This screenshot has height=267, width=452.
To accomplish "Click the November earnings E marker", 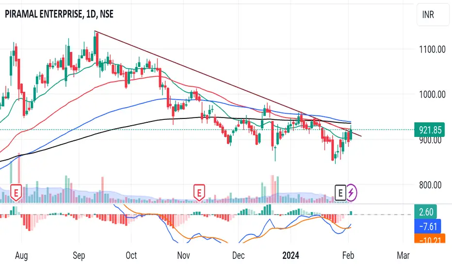I will pos(199,193).
